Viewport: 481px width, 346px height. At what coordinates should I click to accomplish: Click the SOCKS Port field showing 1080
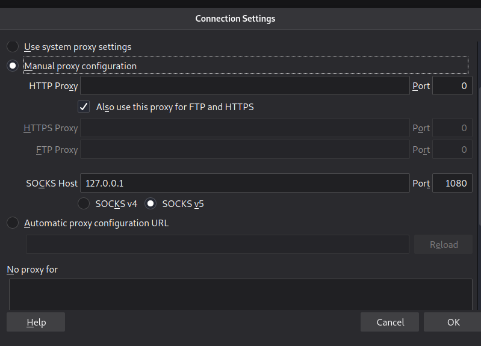coord(452,183)
